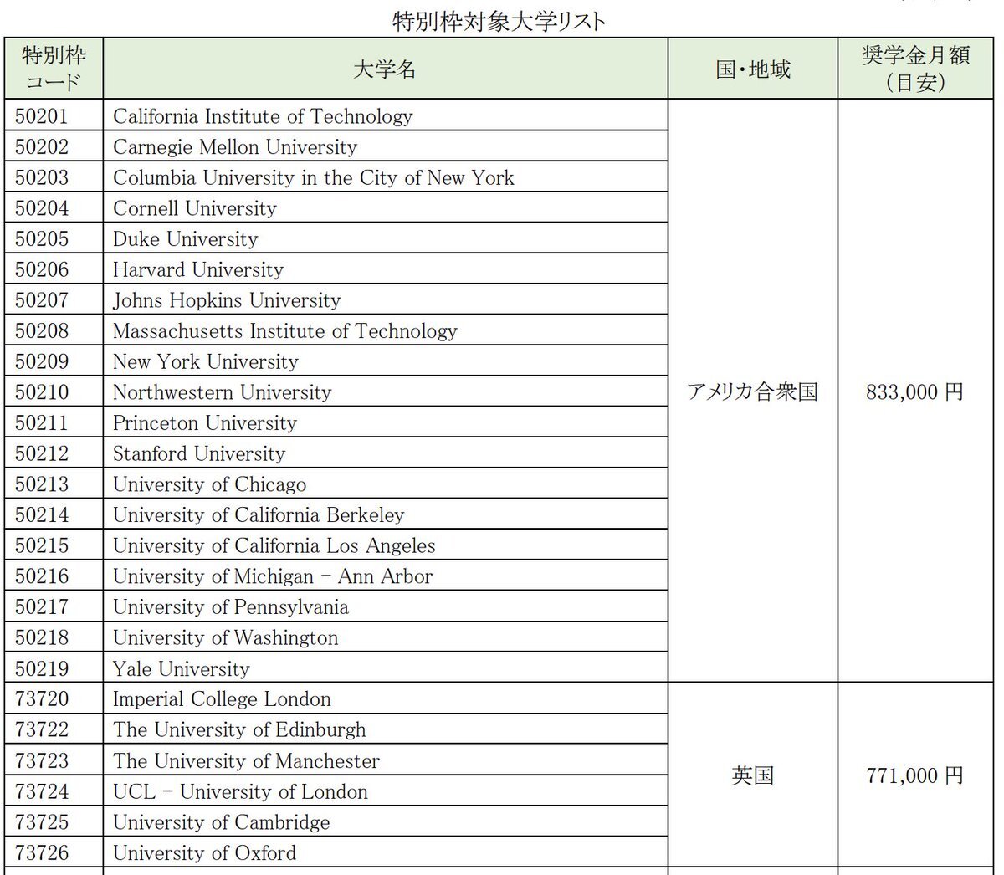The height and width of the screenshot is (875, 1004).
Task: Select code cell 50212
Action: coord(54,453)
